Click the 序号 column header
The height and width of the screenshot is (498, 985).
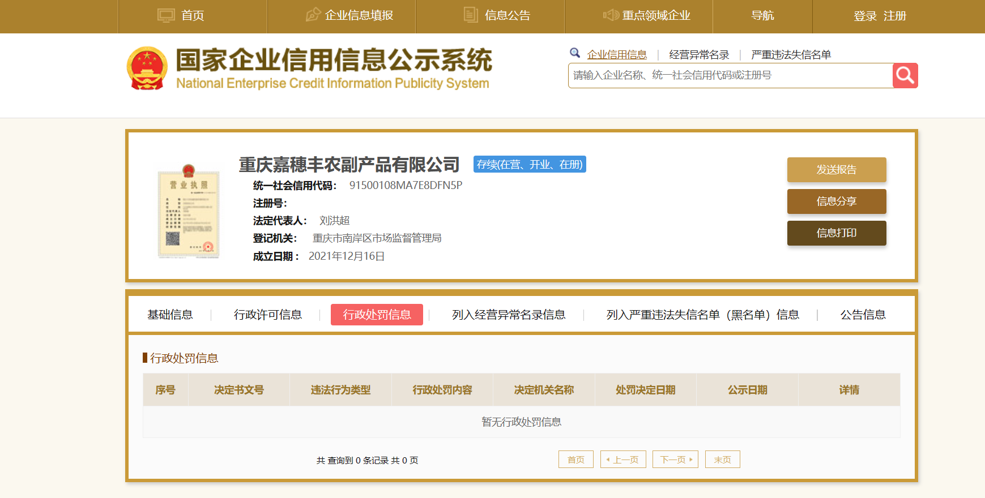165,390
